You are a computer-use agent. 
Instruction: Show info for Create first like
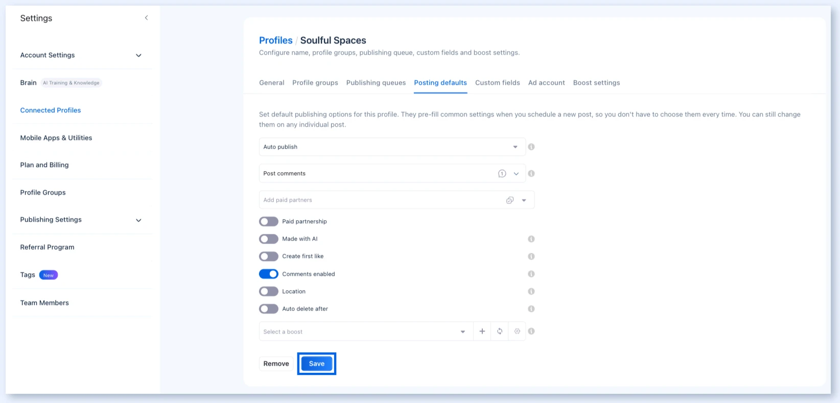(x=531, y=256)
